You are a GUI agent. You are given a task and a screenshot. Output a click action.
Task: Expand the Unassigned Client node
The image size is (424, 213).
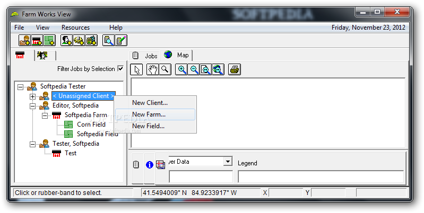coord(32,96)
